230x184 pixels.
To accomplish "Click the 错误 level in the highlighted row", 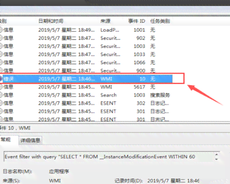I will pos(8,79).
